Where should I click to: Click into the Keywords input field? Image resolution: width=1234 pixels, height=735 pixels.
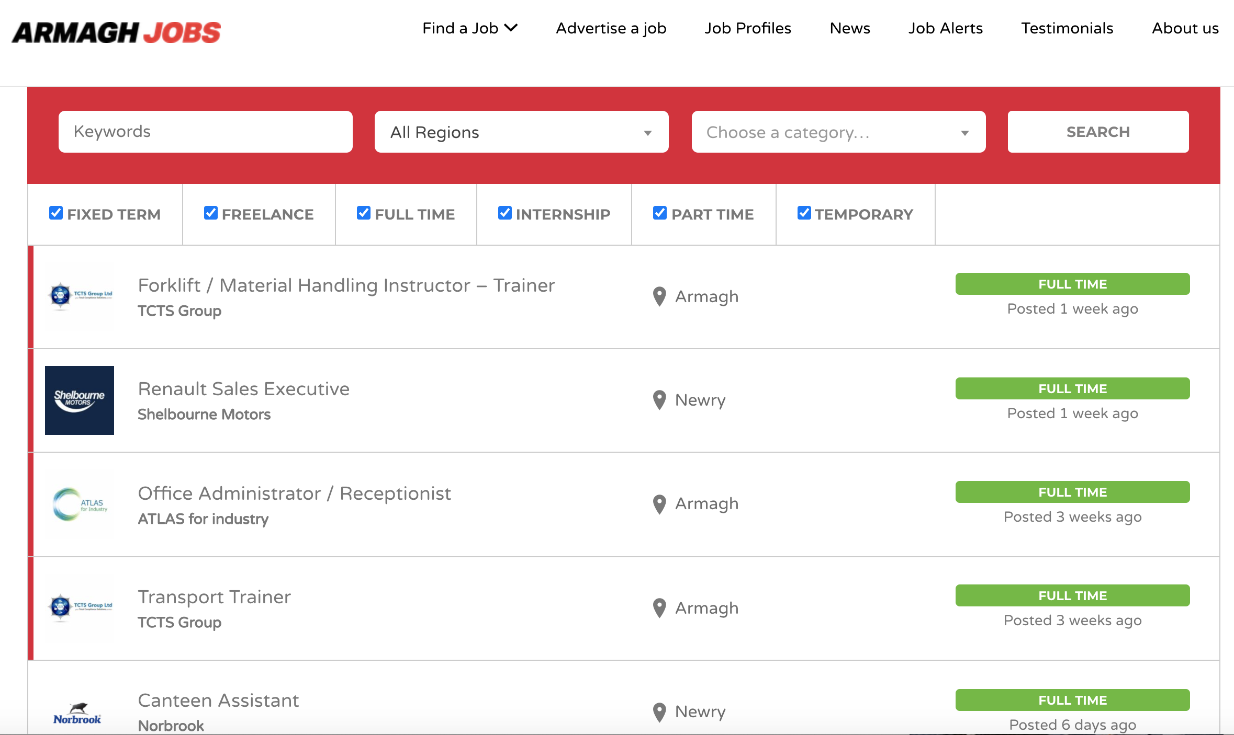(x=205, y=132)
